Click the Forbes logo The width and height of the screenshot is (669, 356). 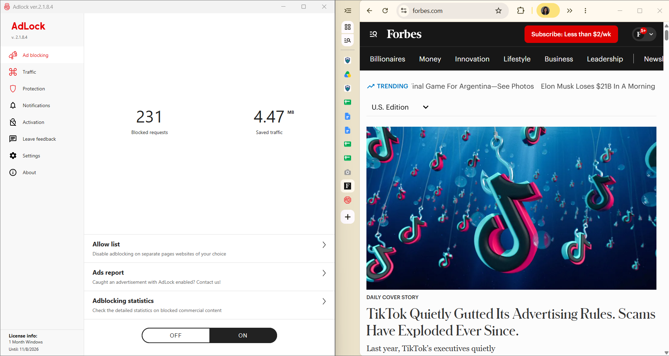404,34
